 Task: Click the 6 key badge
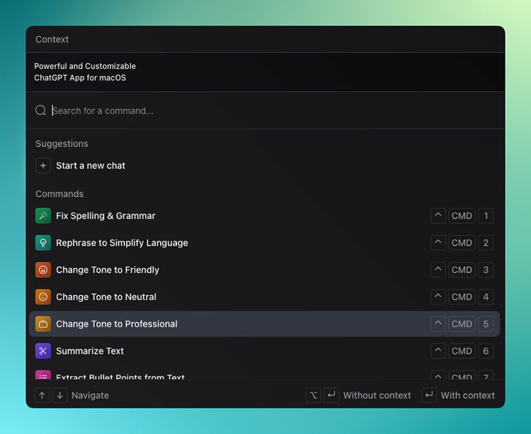pos(486,351)
